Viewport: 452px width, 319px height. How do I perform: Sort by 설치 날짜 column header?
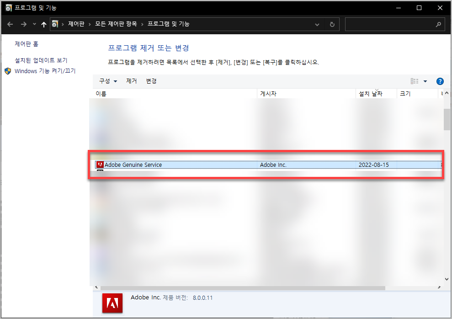(376, 94)
